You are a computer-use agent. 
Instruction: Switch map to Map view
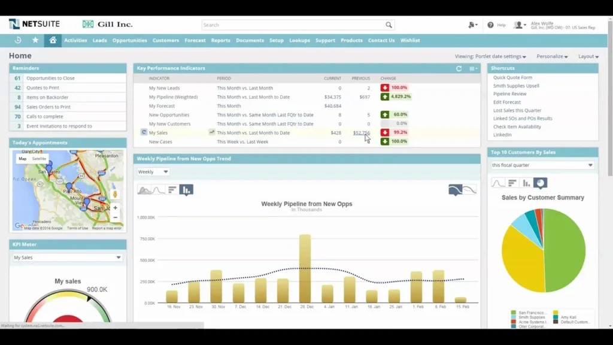(23, 159)
